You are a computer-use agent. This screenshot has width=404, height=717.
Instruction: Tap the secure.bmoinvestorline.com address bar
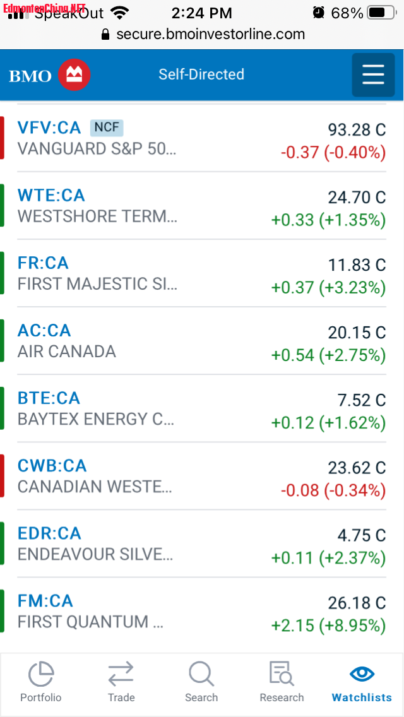tap(210, 34)
